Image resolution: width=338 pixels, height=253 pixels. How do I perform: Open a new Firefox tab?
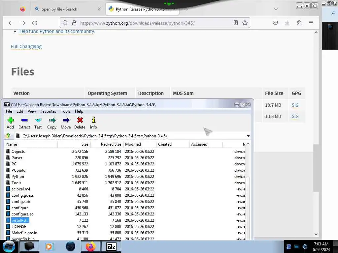coord(186,9)
